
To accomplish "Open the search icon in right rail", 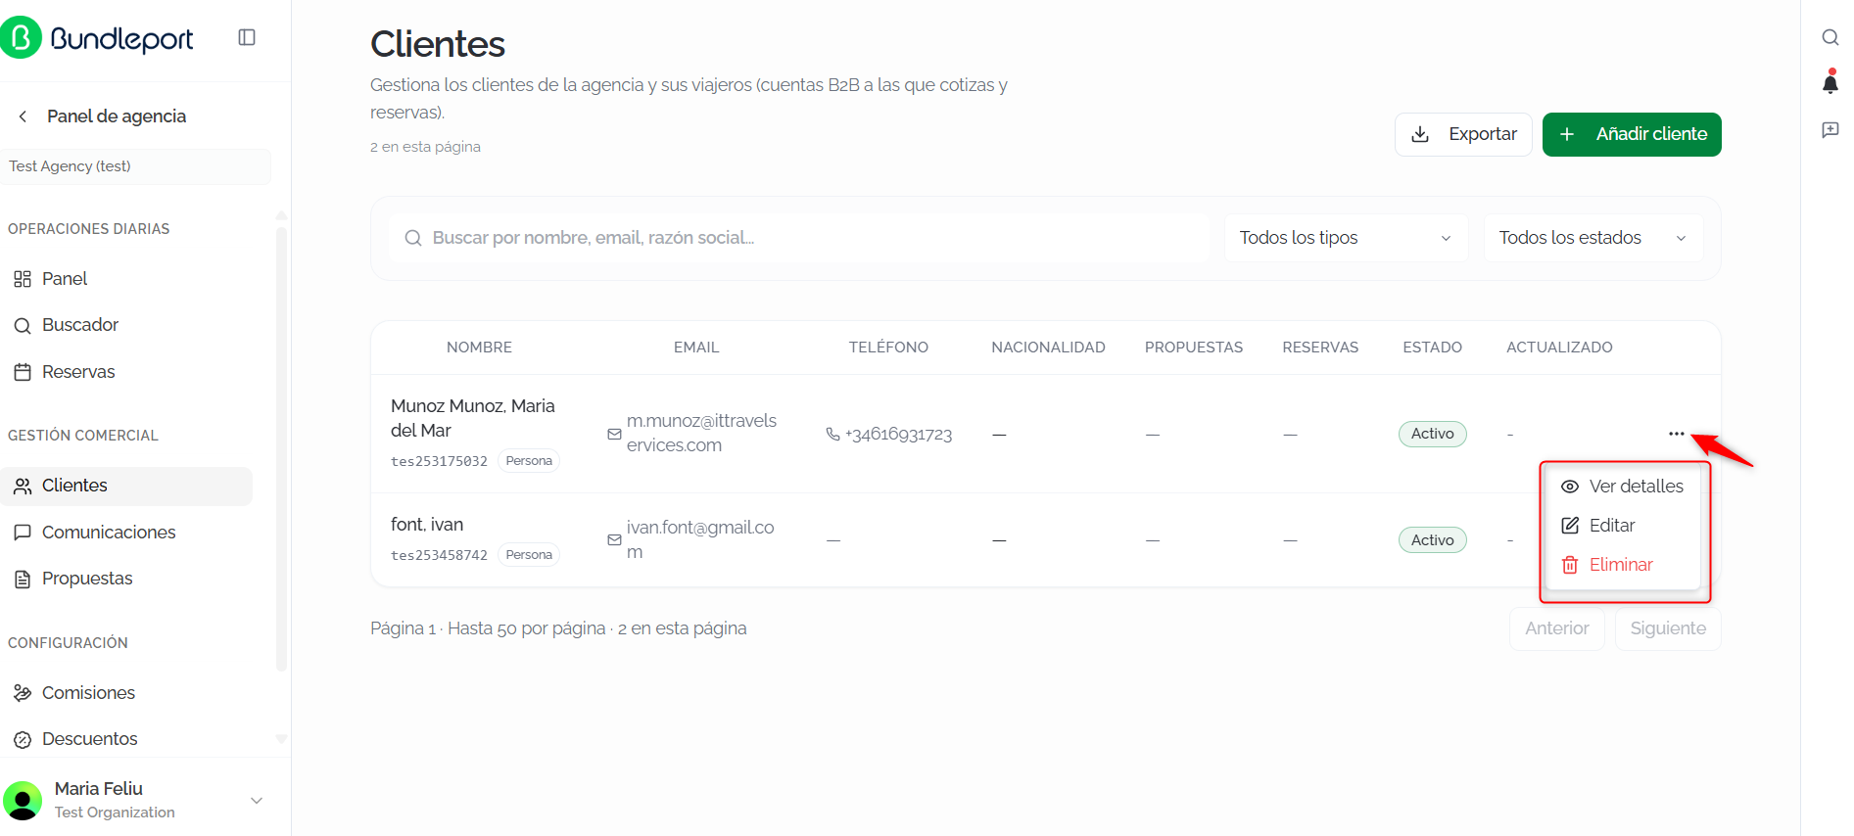I will 1830,37.
